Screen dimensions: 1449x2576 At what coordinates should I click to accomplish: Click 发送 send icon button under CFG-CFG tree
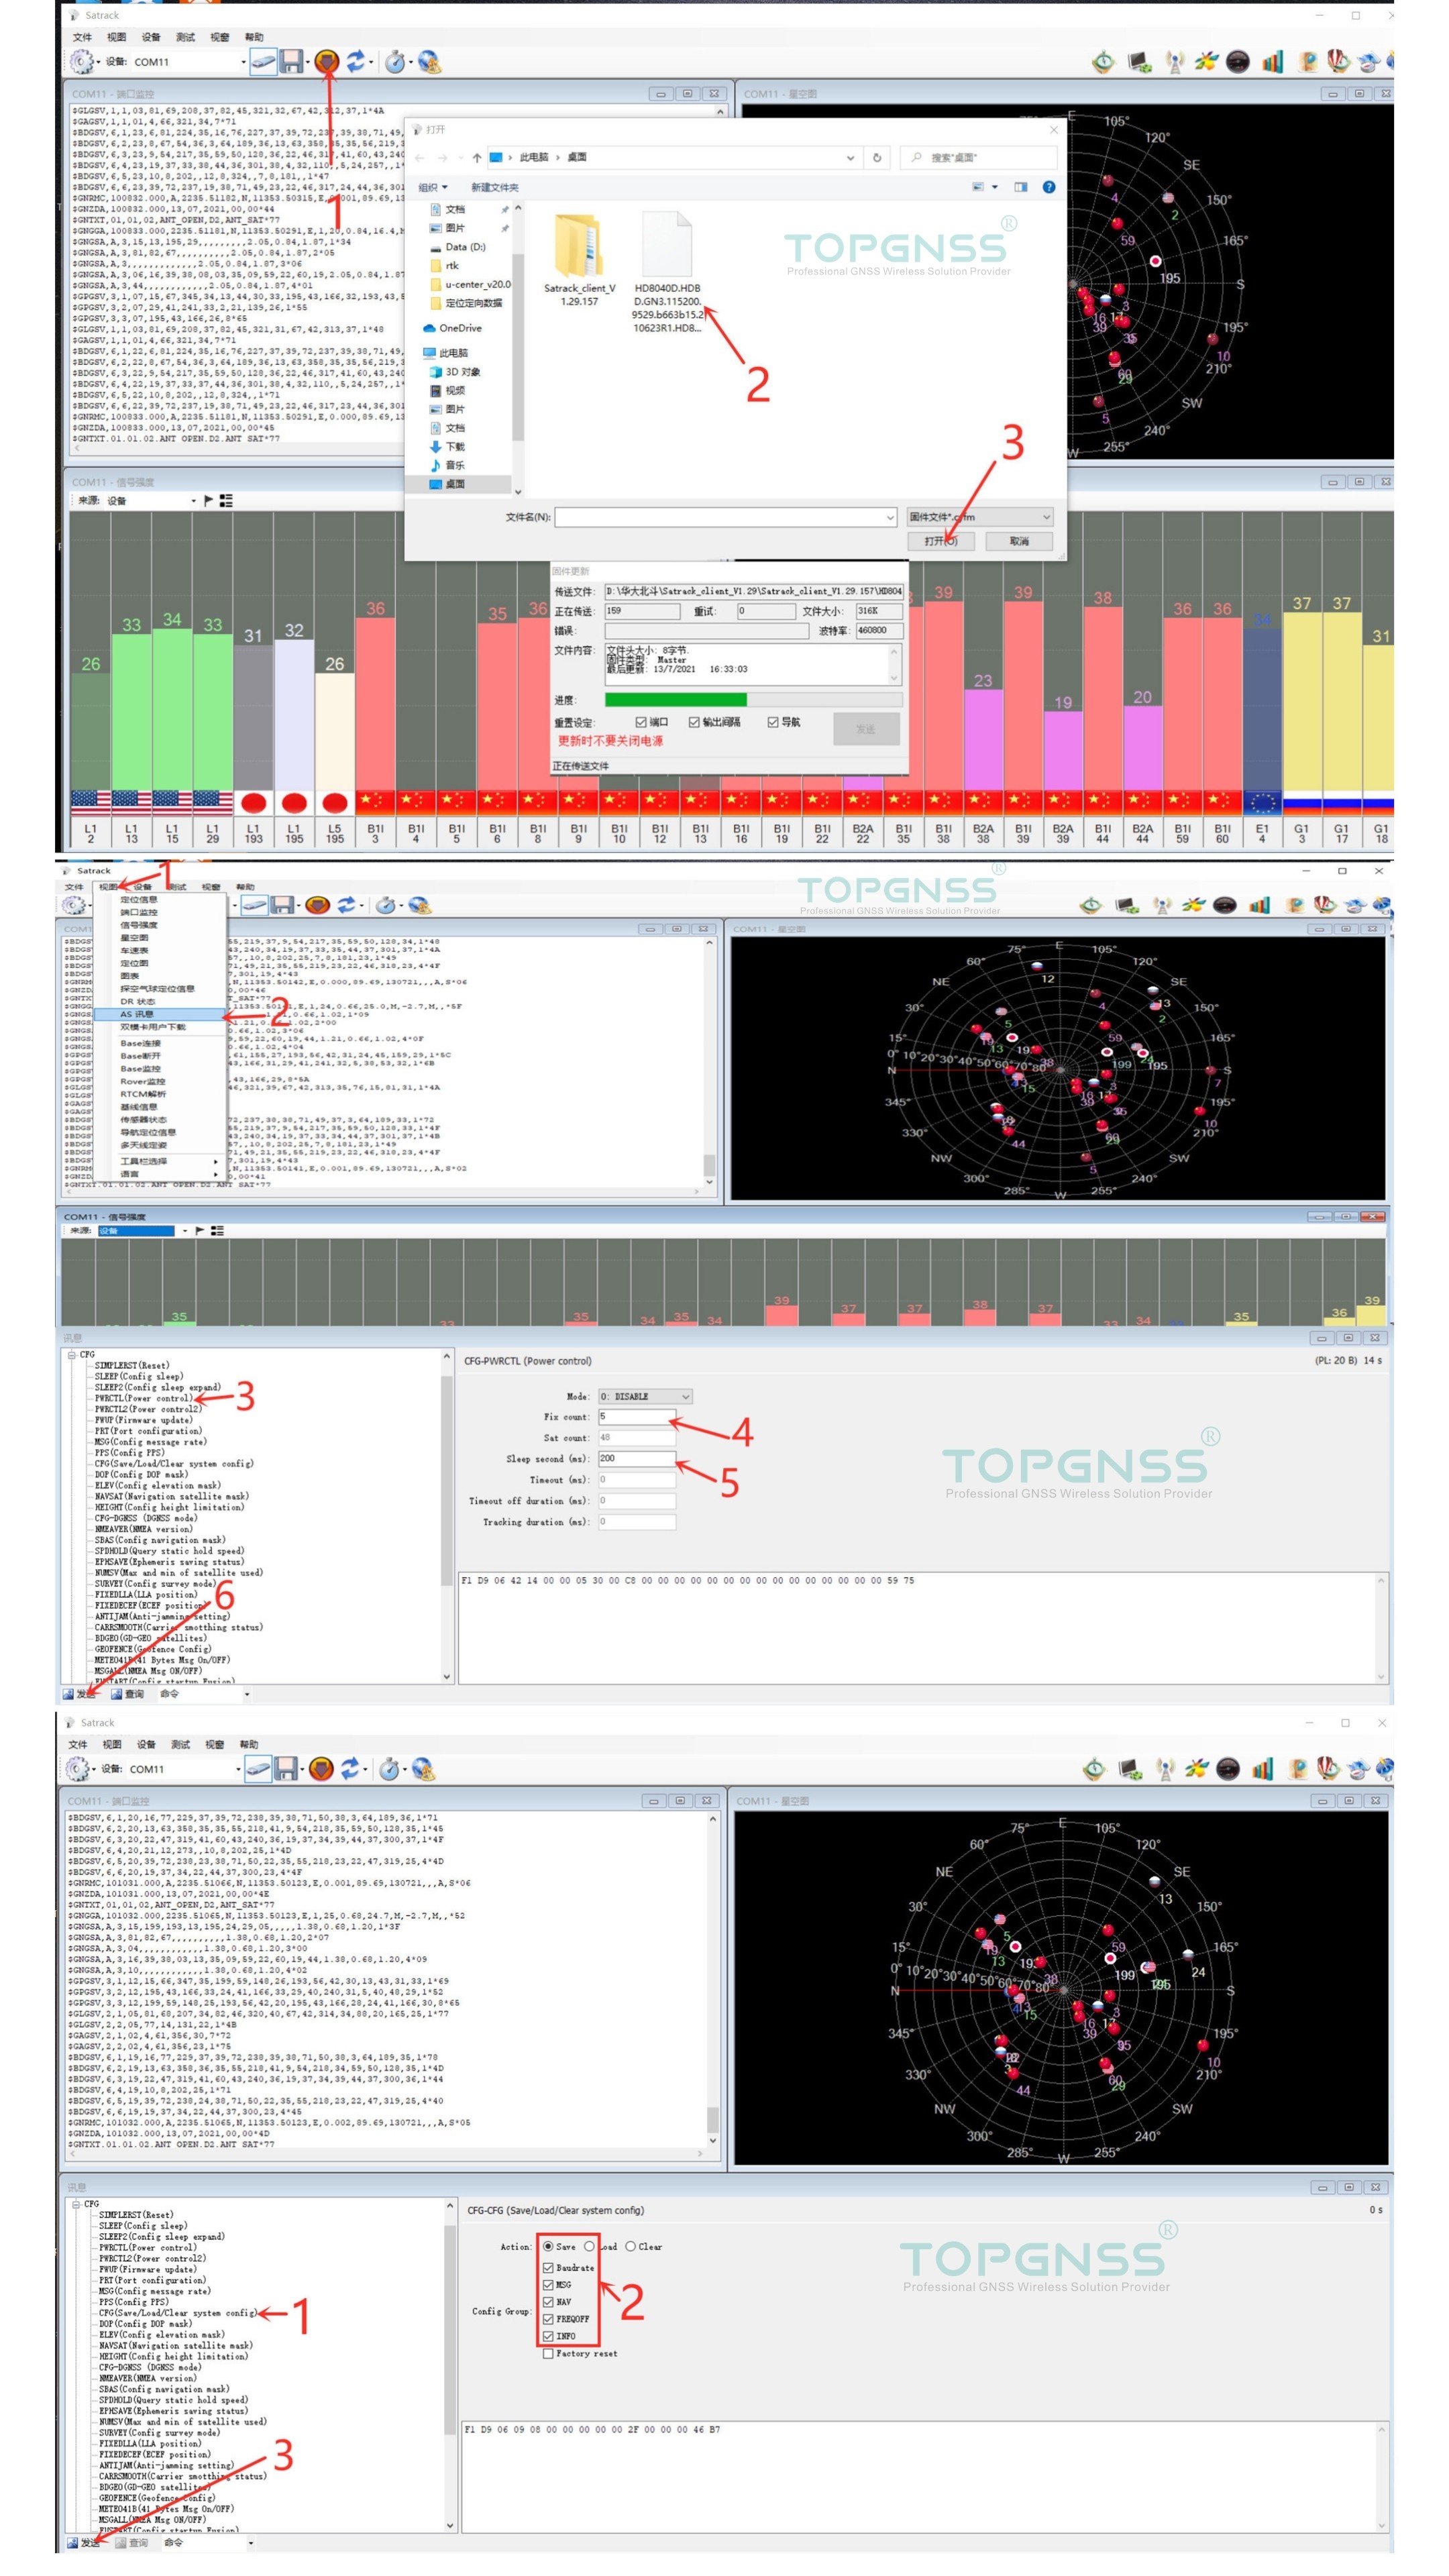tap(83, 2542)
